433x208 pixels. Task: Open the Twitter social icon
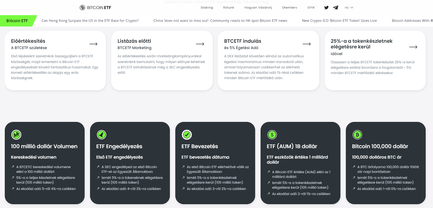[326, 8]
